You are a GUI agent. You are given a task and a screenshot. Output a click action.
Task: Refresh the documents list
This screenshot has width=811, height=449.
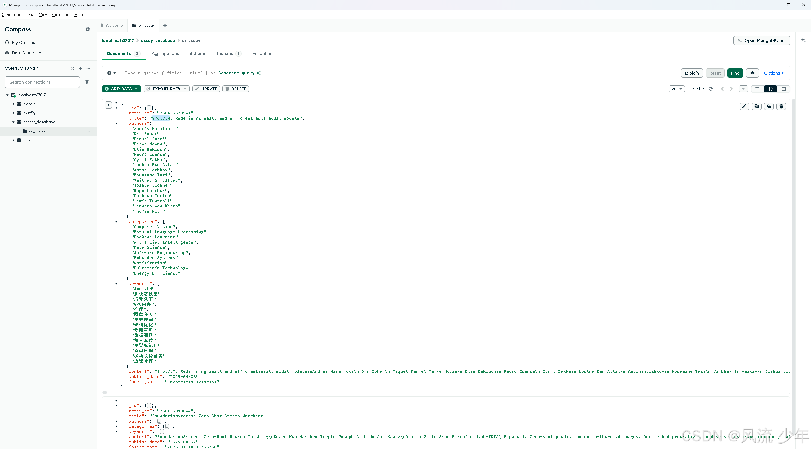(x=711, y=89)
